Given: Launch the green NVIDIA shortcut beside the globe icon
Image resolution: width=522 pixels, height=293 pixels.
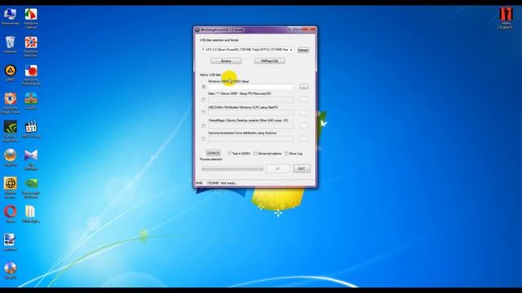Looking at the screenshot, I should (x=31, y=187).
